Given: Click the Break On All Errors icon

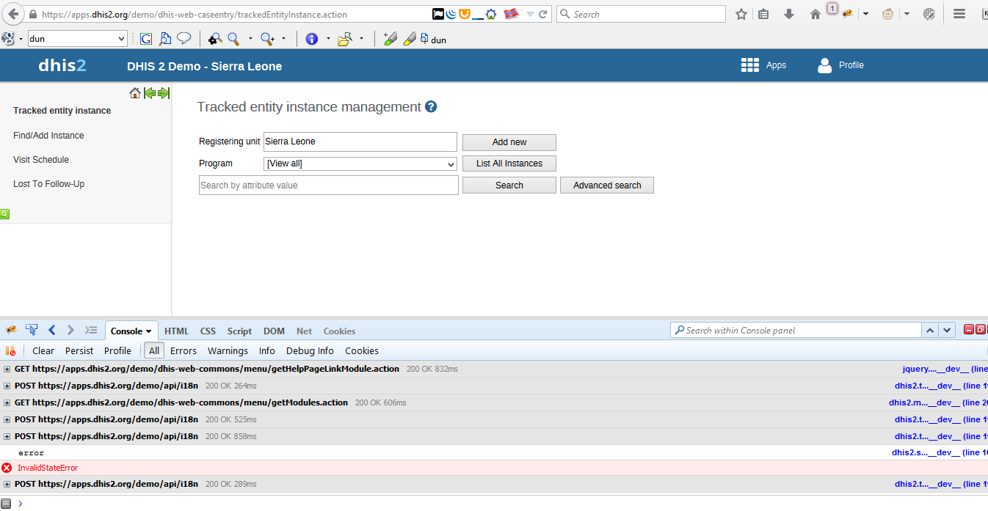Looking at the screenshot, I should [x=10, y=351].
